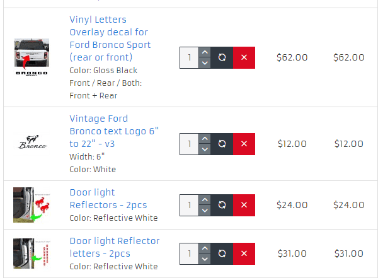Refresh quantity for Vinyl Letters Overlay decal
The height and width of the screenshot is (280, 378).
[x=222, y=57]
